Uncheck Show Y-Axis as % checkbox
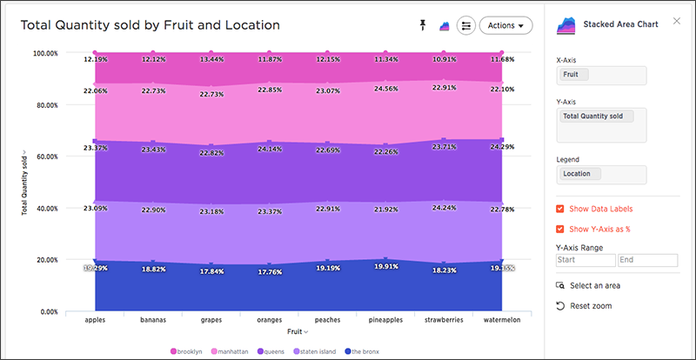696x360 pixels. (560, 229)
